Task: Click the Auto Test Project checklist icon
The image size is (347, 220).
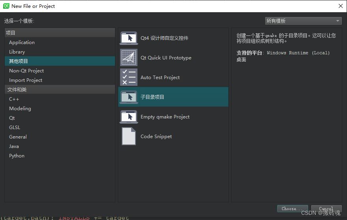Action: click(x=129, y=77)
